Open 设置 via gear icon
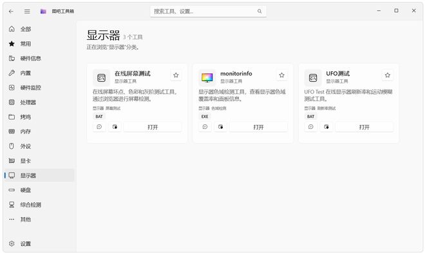 (12, 243)
